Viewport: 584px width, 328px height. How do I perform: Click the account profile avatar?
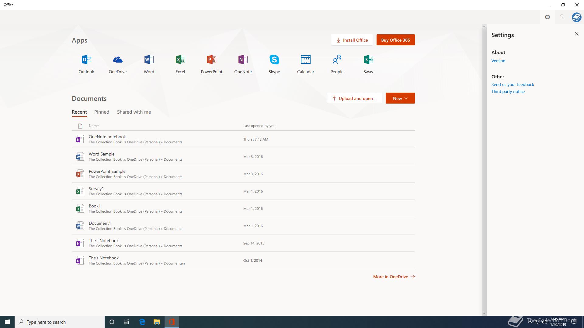tap(576, 17)
